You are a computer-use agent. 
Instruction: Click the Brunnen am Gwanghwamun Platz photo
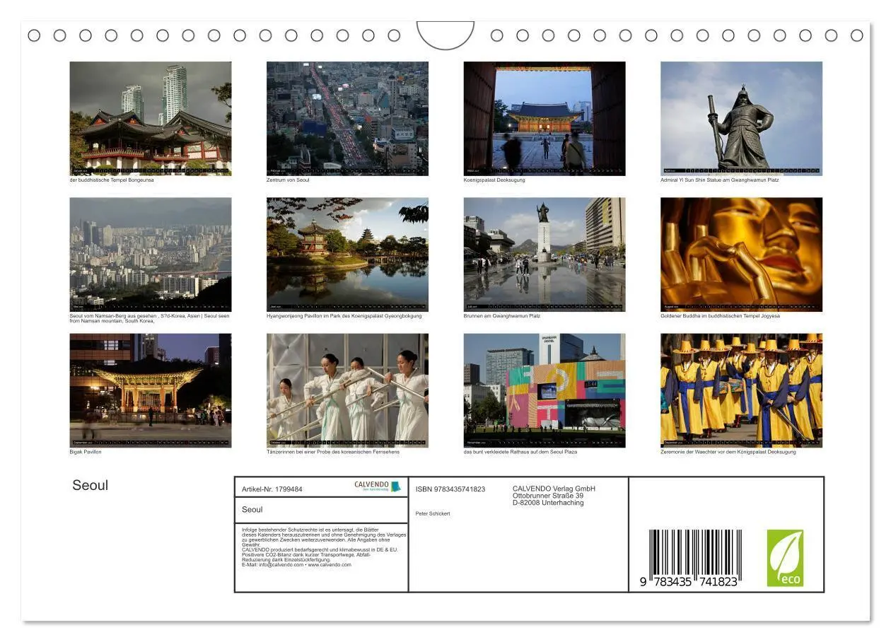click(544, 255)
